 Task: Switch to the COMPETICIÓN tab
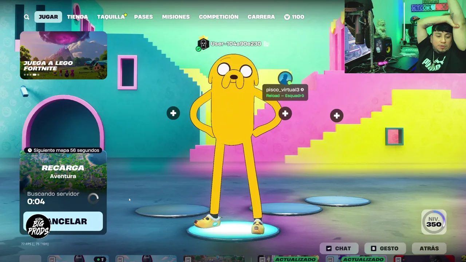point(218,17)
